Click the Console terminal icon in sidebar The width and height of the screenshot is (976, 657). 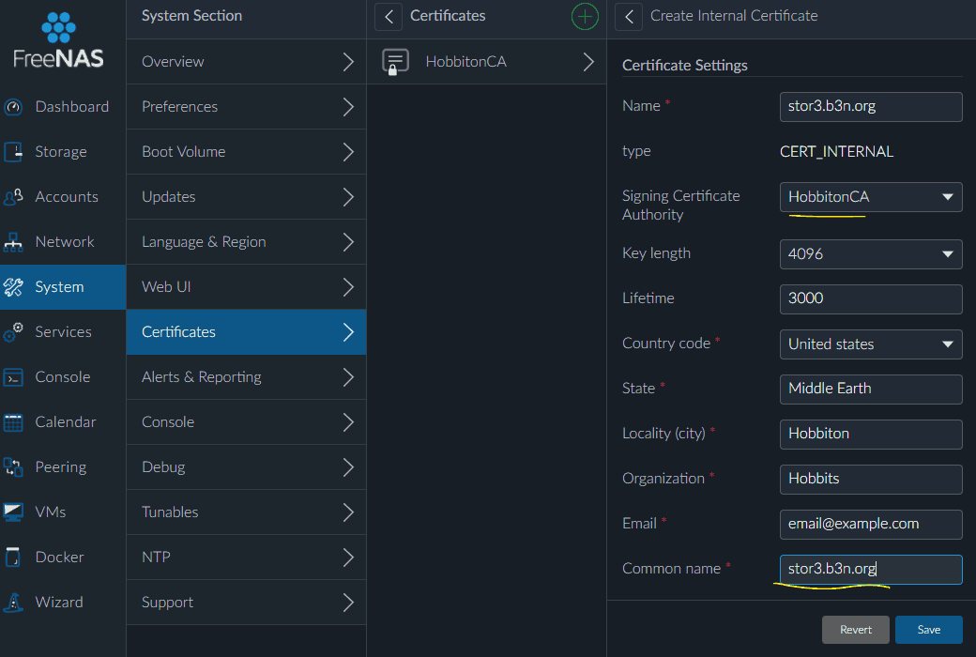pyautogui.click(x=14, y=377)
